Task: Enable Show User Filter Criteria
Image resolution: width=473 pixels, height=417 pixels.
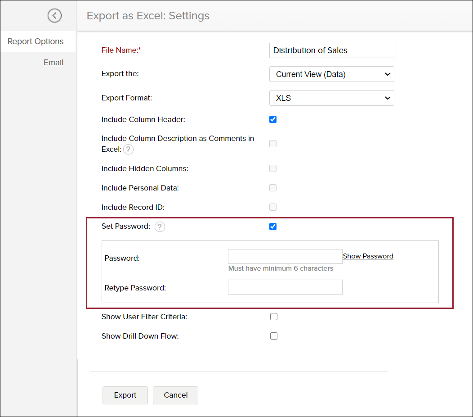Action: click(x=274, y=316)
